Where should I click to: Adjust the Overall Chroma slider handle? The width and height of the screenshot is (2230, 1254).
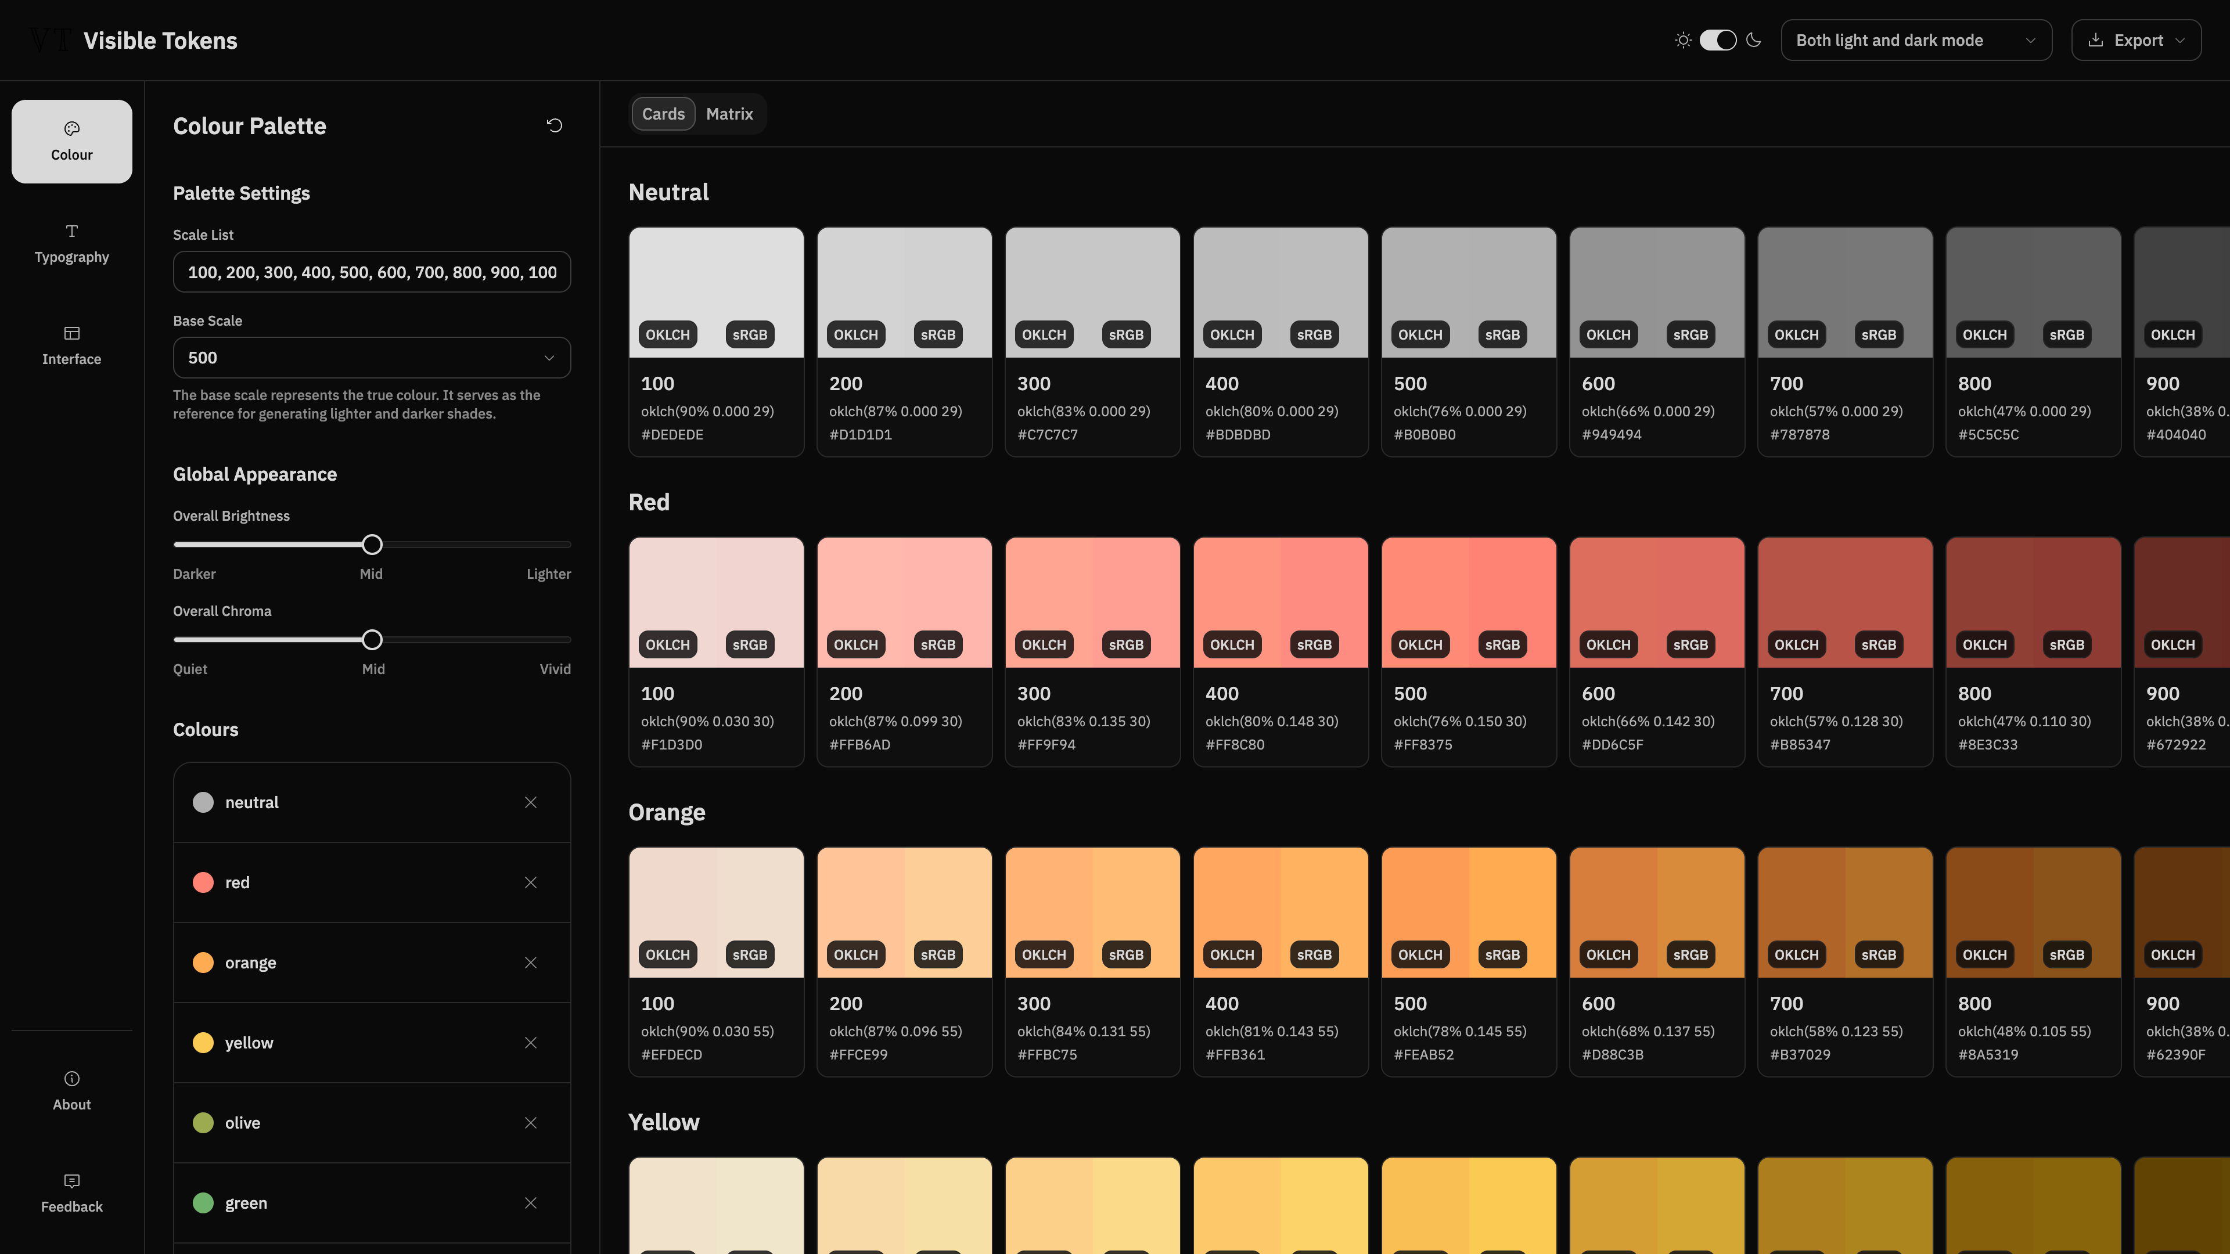click(x=372, y=640)
